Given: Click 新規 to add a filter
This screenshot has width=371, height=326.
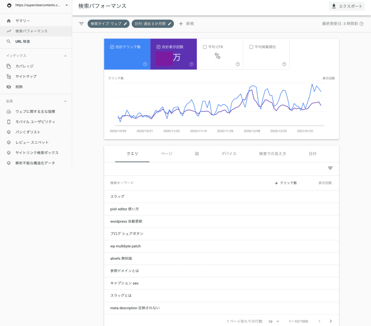Looking at the screenshot, I should click(x=186, y=24).
